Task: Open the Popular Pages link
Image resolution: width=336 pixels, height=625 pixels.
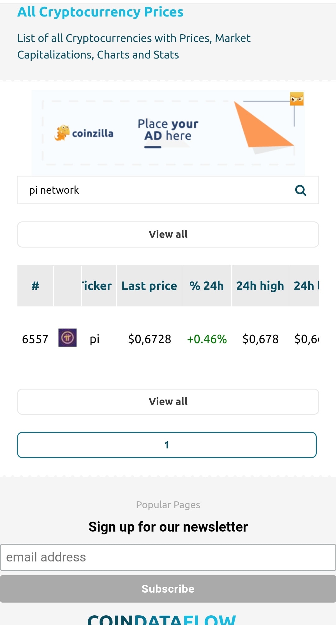Action: tap(168, 505)
